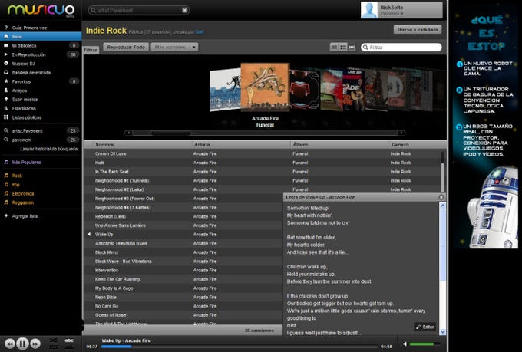
Task: Select the Arcade Fire Funeral album cover
Action: coord(265,87)
